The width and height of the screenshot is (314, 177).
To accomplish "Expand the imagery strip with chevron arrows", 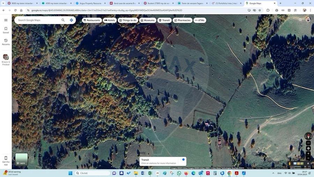I will pos(308,163).
